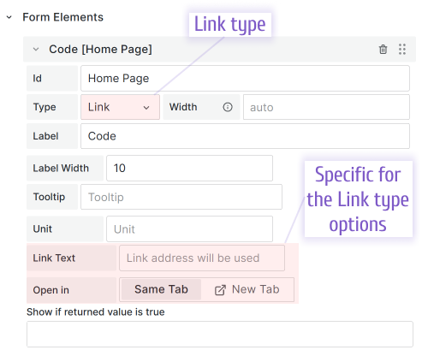Click the Code [Home Page] header title

pyautogui.click(x=100, y=49)
